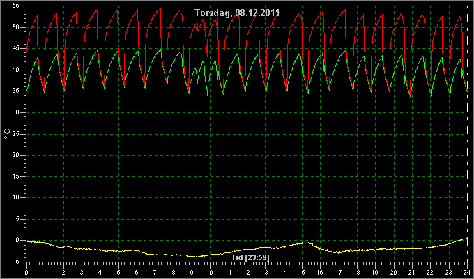Select hour 6 on the time axis
The width and height of the screenshot is (474, 279).
click(x=137, y=272)
